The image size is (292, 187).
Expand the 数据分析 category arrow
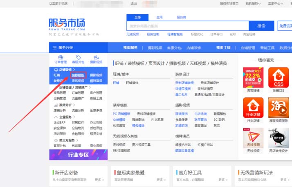click(74, 105)
